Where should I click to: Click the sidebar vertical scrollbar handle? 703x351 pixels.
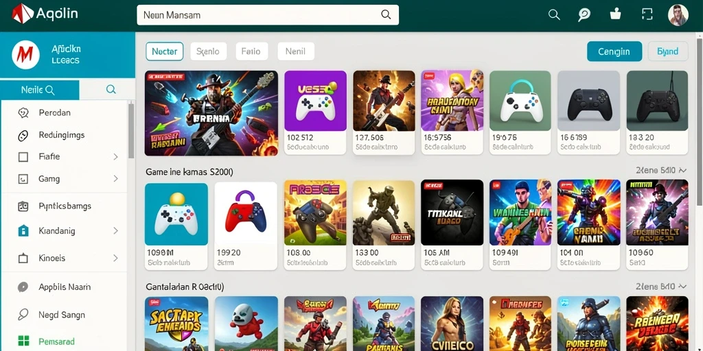tap(131, 131)
